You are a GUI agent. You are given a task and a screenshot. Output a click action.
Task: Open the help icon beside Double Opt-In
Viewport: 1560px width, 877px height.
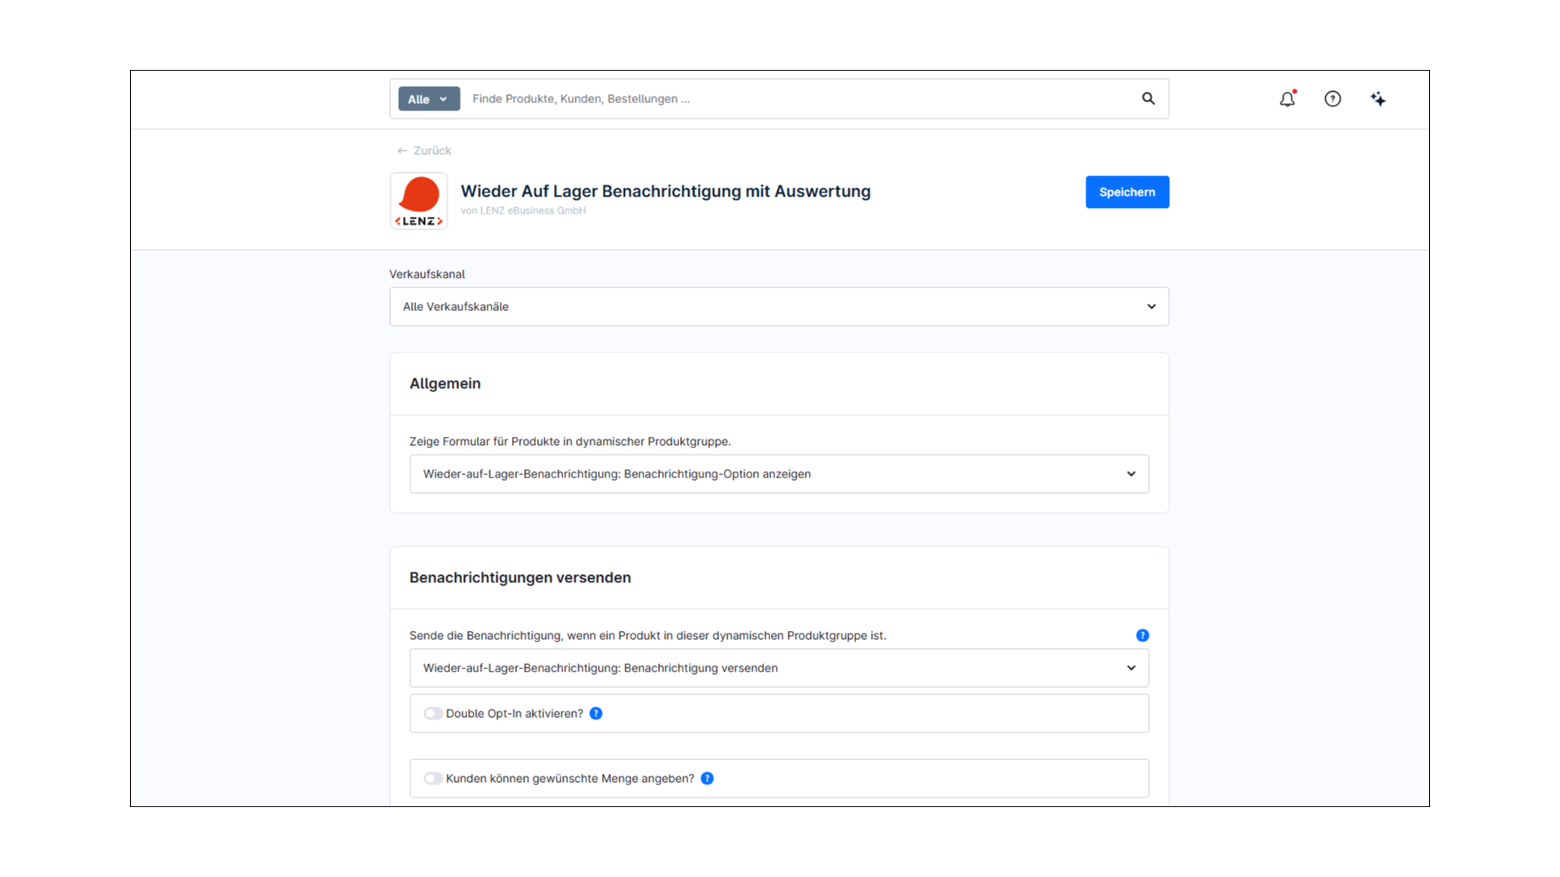[x=596, y=713]
